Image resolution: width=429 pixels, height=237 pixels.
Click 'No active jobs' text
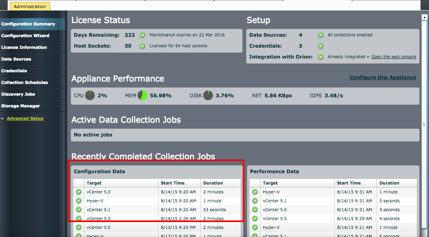93,134
